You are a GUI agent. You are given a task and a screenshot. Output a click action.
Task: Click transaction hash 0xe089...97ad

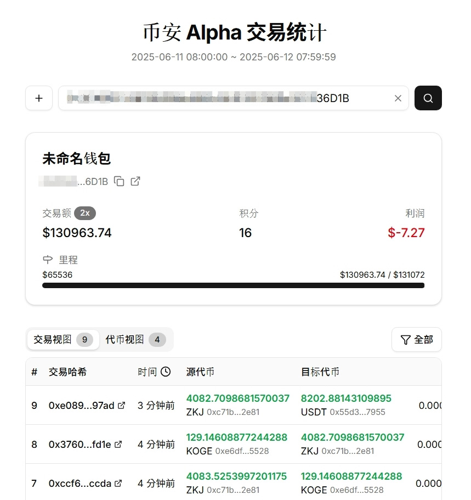[81, 406]
